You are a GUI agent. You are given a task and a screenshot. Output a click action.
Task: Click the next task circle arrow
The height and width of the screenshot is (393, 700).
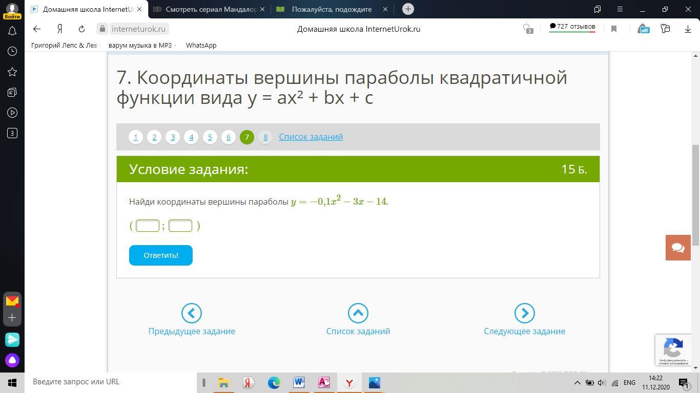pyautogui.click(x=524, y=313)
